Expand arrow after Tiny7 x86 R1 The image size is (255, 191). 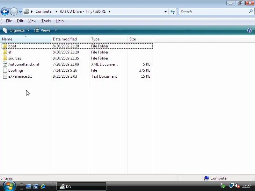(110, 11)
